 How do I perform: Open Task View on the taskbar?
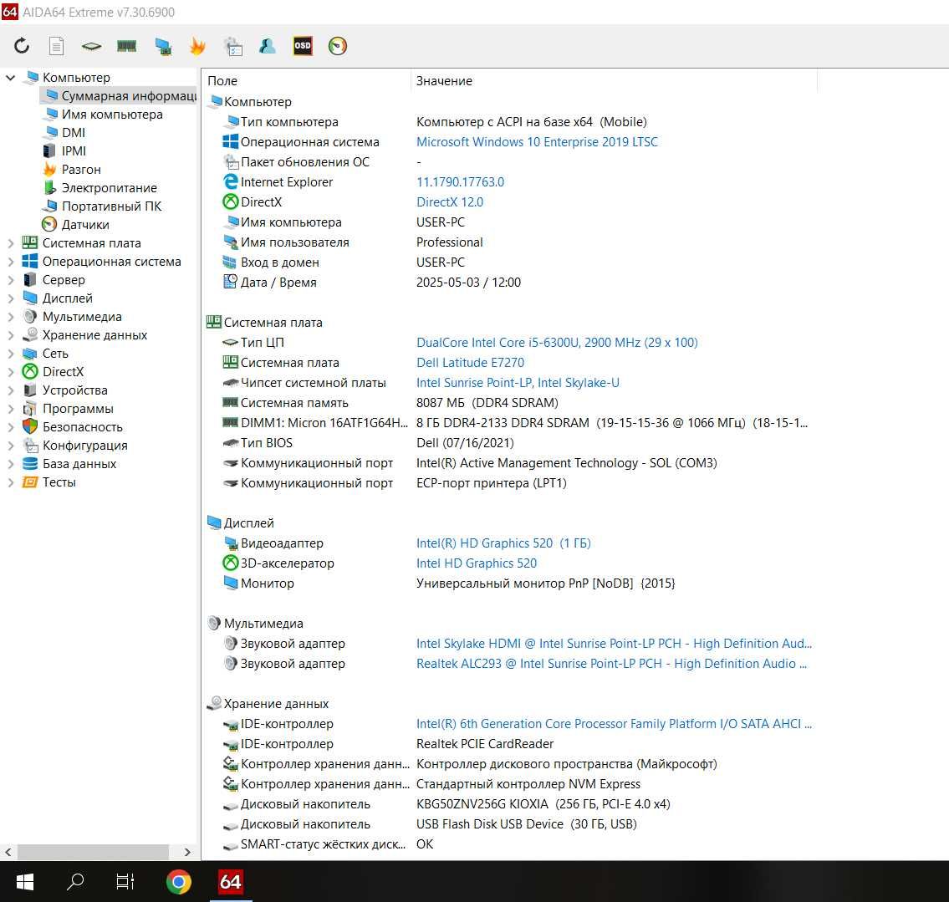pyautogui.click(x=125, y=882)
